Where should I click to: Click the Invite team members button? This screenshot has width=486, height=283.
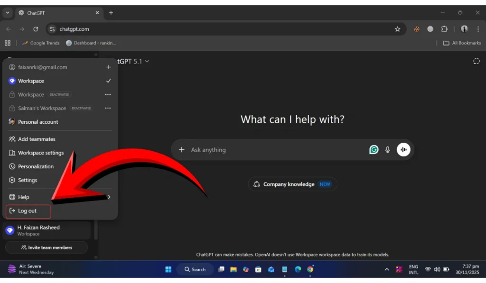click(46, 247)
